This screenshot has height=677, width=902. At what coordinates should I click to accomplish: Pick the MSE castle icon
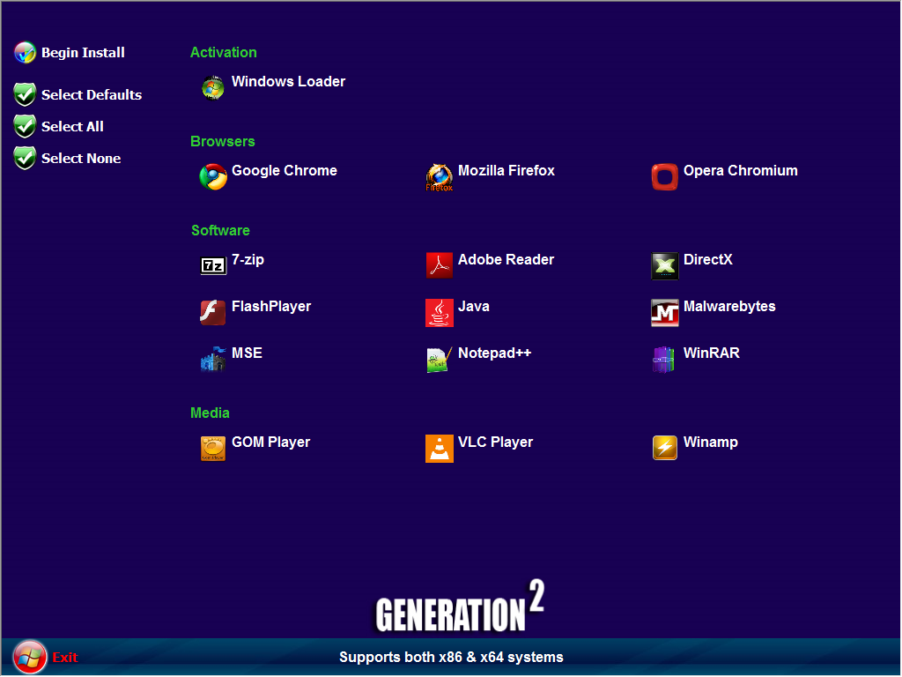click(x=213, y=360)
